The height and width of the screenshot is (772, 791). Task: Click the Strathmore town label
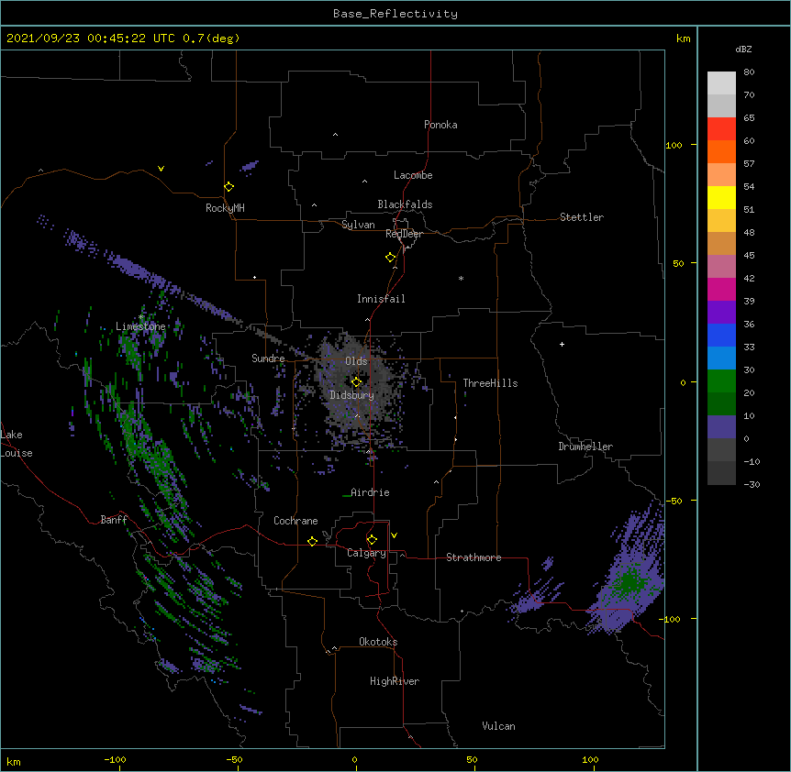473,557
